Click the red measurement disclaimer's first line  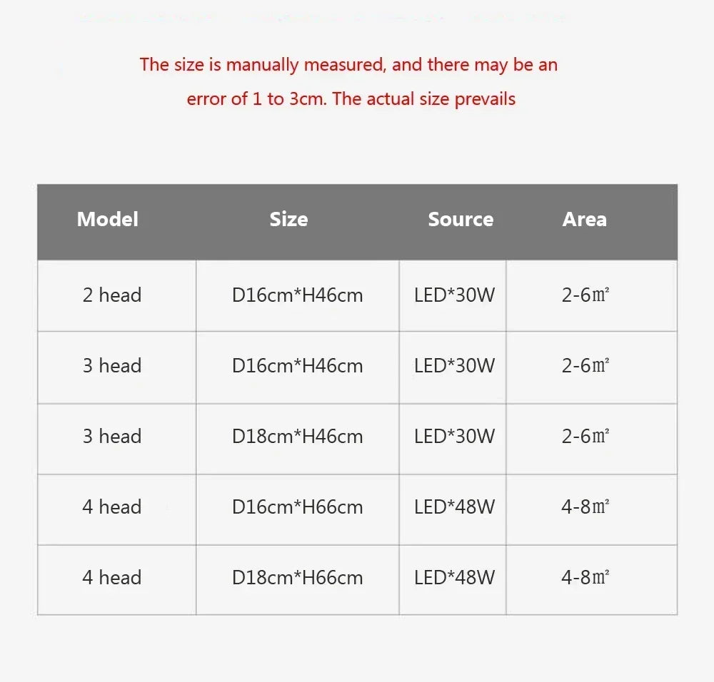click(348, 65)
